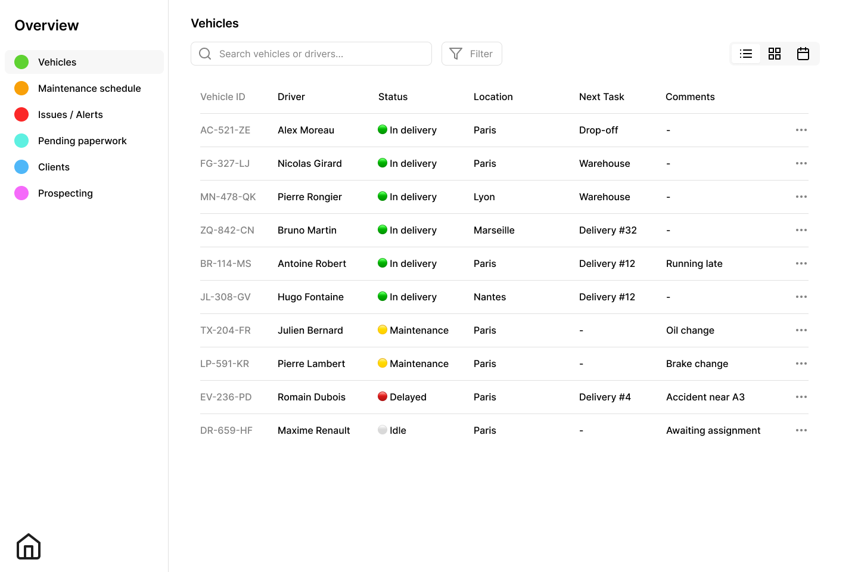
Task: Click the blue Clients dot icon
Action: [21, 167]
